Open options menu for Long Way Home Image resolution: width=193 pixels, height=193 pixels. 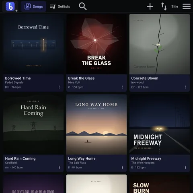(x=122, y=167)
